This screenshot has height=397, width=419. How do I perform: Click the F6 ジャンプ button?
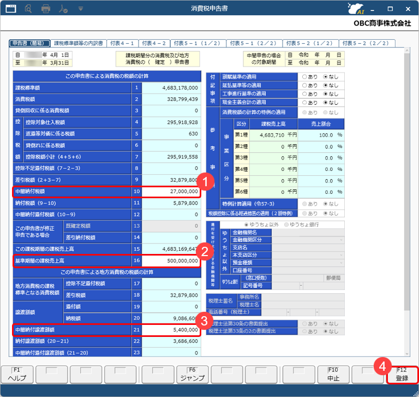pyautogui.click(x=193, y=374)
